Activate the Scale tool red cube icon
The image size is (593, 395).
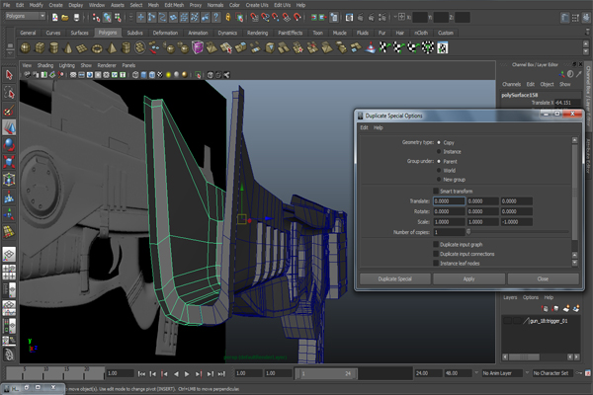click(9, 162)
